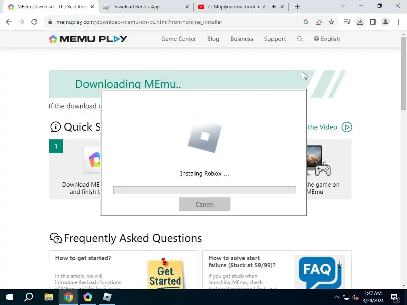Click the Frequently Asked Questions icon
The image size is (407, 305).
(x=56, y=238)
